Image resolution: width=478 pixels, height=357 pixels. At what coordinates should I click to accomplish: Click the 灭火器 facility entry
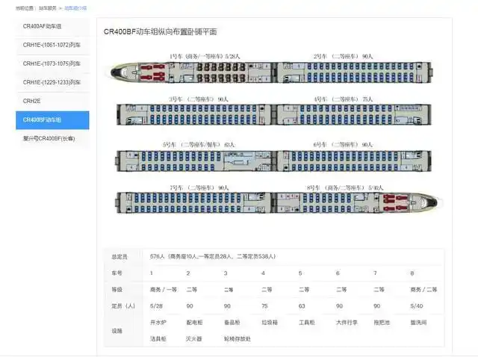(x=194, y=339)
